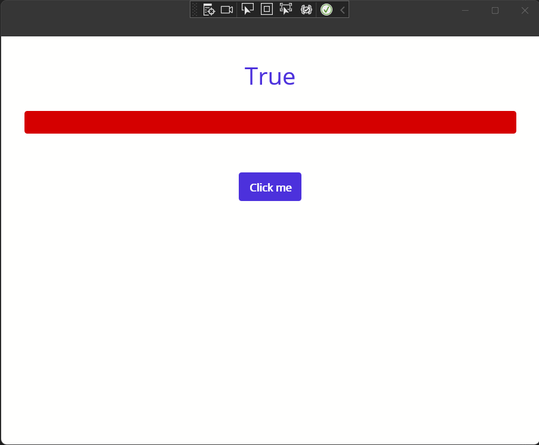Click the display layout adorners icon
The width and height of the screenshot is (539, 445).
(x=266, y=9)
